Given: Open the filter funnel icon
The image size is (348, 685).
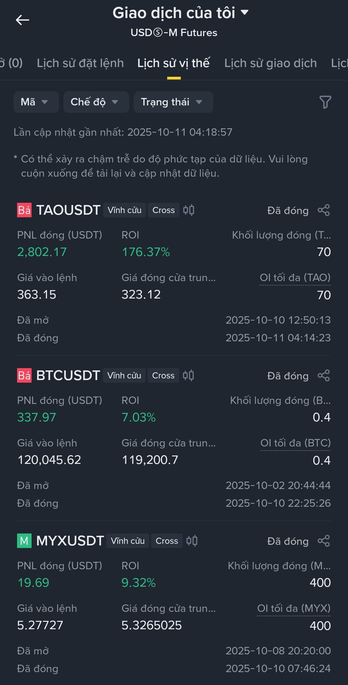Looking at the screenshot, I should click(325, 102).
